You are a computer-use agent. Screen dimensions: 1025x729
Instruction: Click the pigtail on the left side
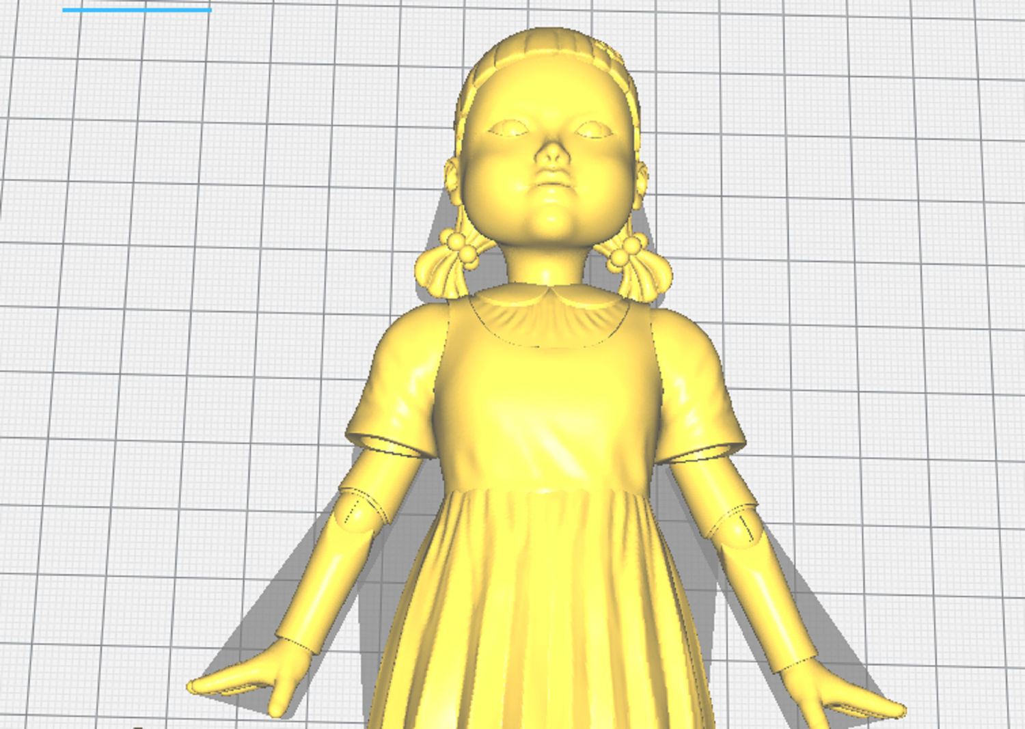[x=444, y=275]
